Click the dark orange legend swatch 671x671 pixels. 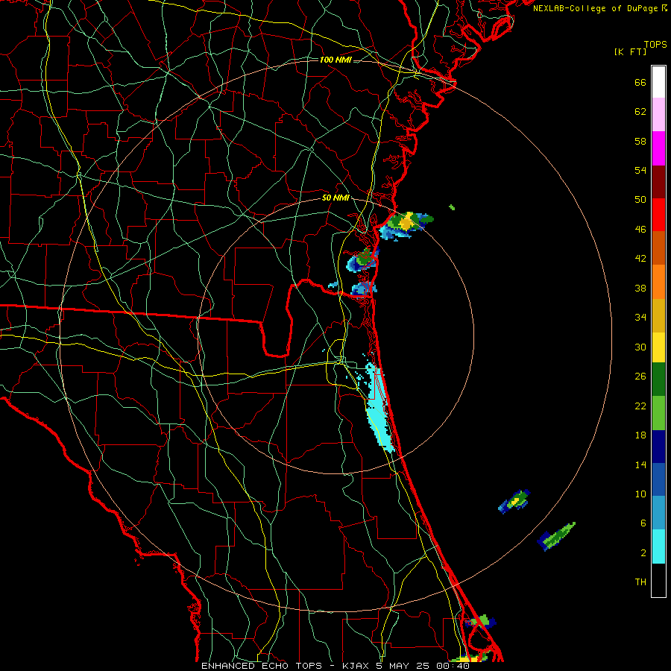pyautogui.click(x=658, y=248)
